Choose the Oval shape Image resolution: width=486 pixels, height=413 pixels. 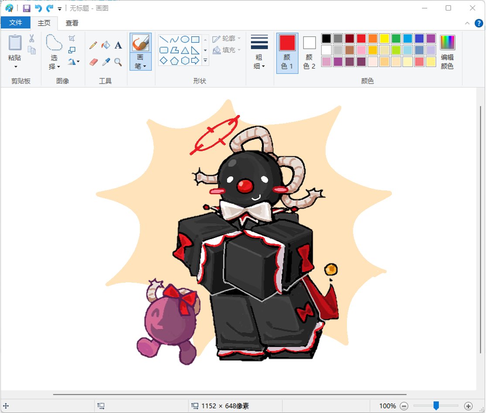185,39
